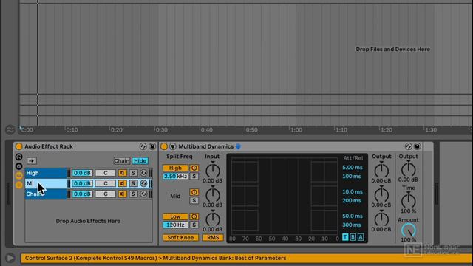Toggle speaker activator on bottom Chain
This screenshot has width=473, height=266.
[123, 194]
